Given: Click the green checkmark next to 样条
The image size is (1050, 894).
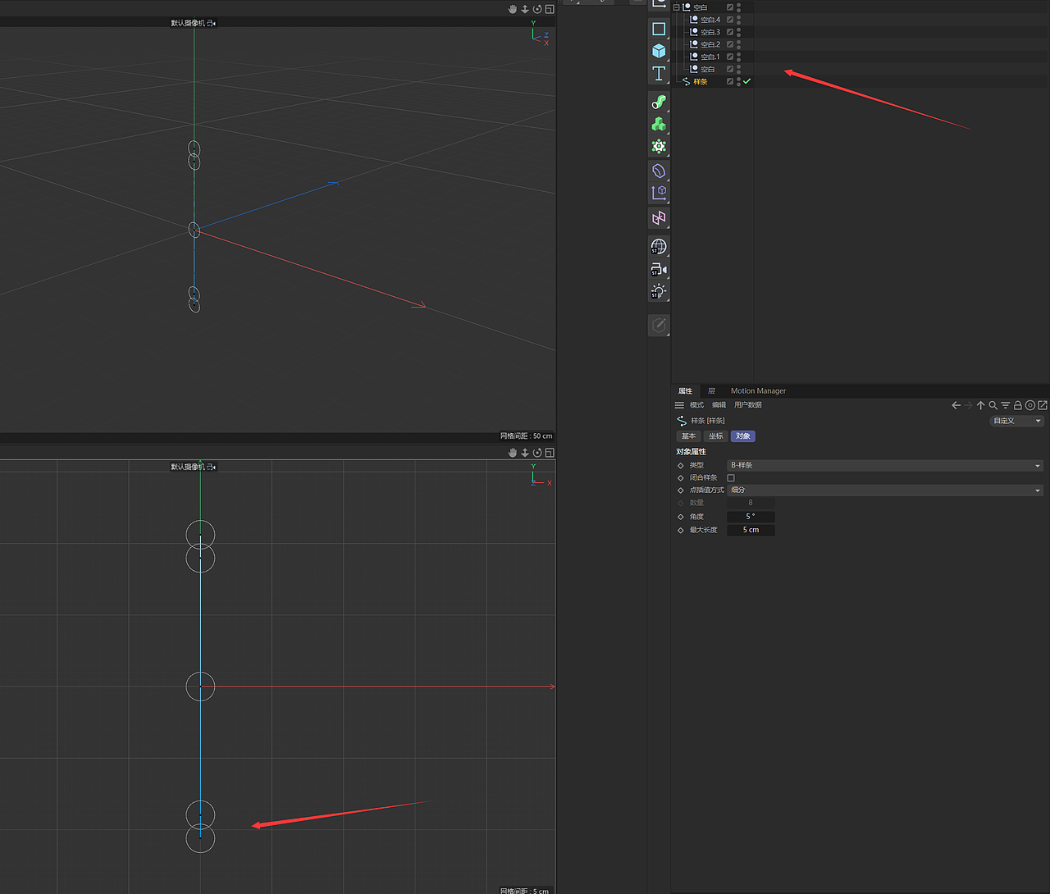Looking at the screenshot, I should tap(746, 81).
